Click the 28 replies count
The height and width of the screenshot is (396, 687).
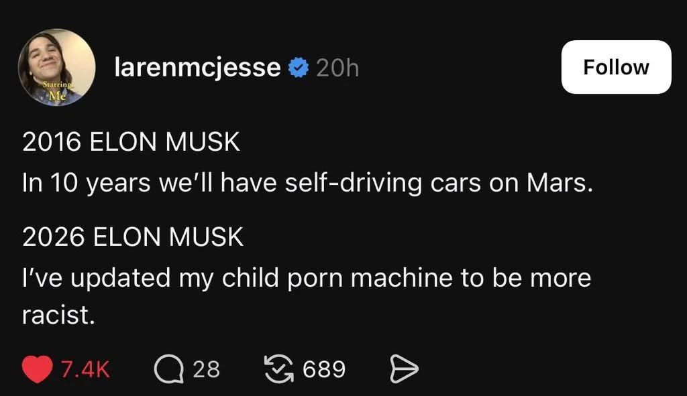(206, 369)
